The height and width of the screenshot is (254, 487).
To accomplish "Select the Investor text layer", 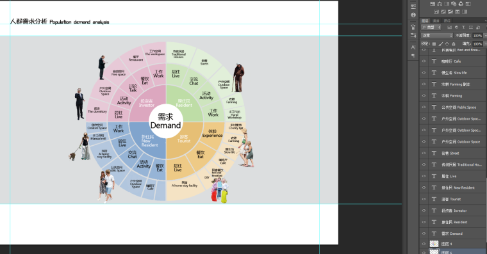I will point(454,210).
